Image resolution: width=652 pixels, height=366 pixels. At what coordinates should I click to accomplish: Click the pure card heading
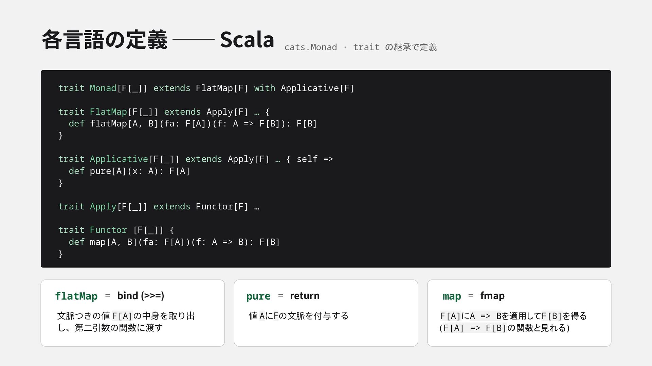pyautogui.click(x=258, y=296)
